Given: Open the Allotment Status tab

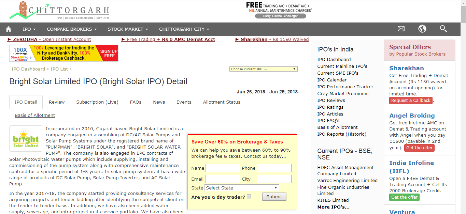Looking at the screenshot, I should [222, 102].
